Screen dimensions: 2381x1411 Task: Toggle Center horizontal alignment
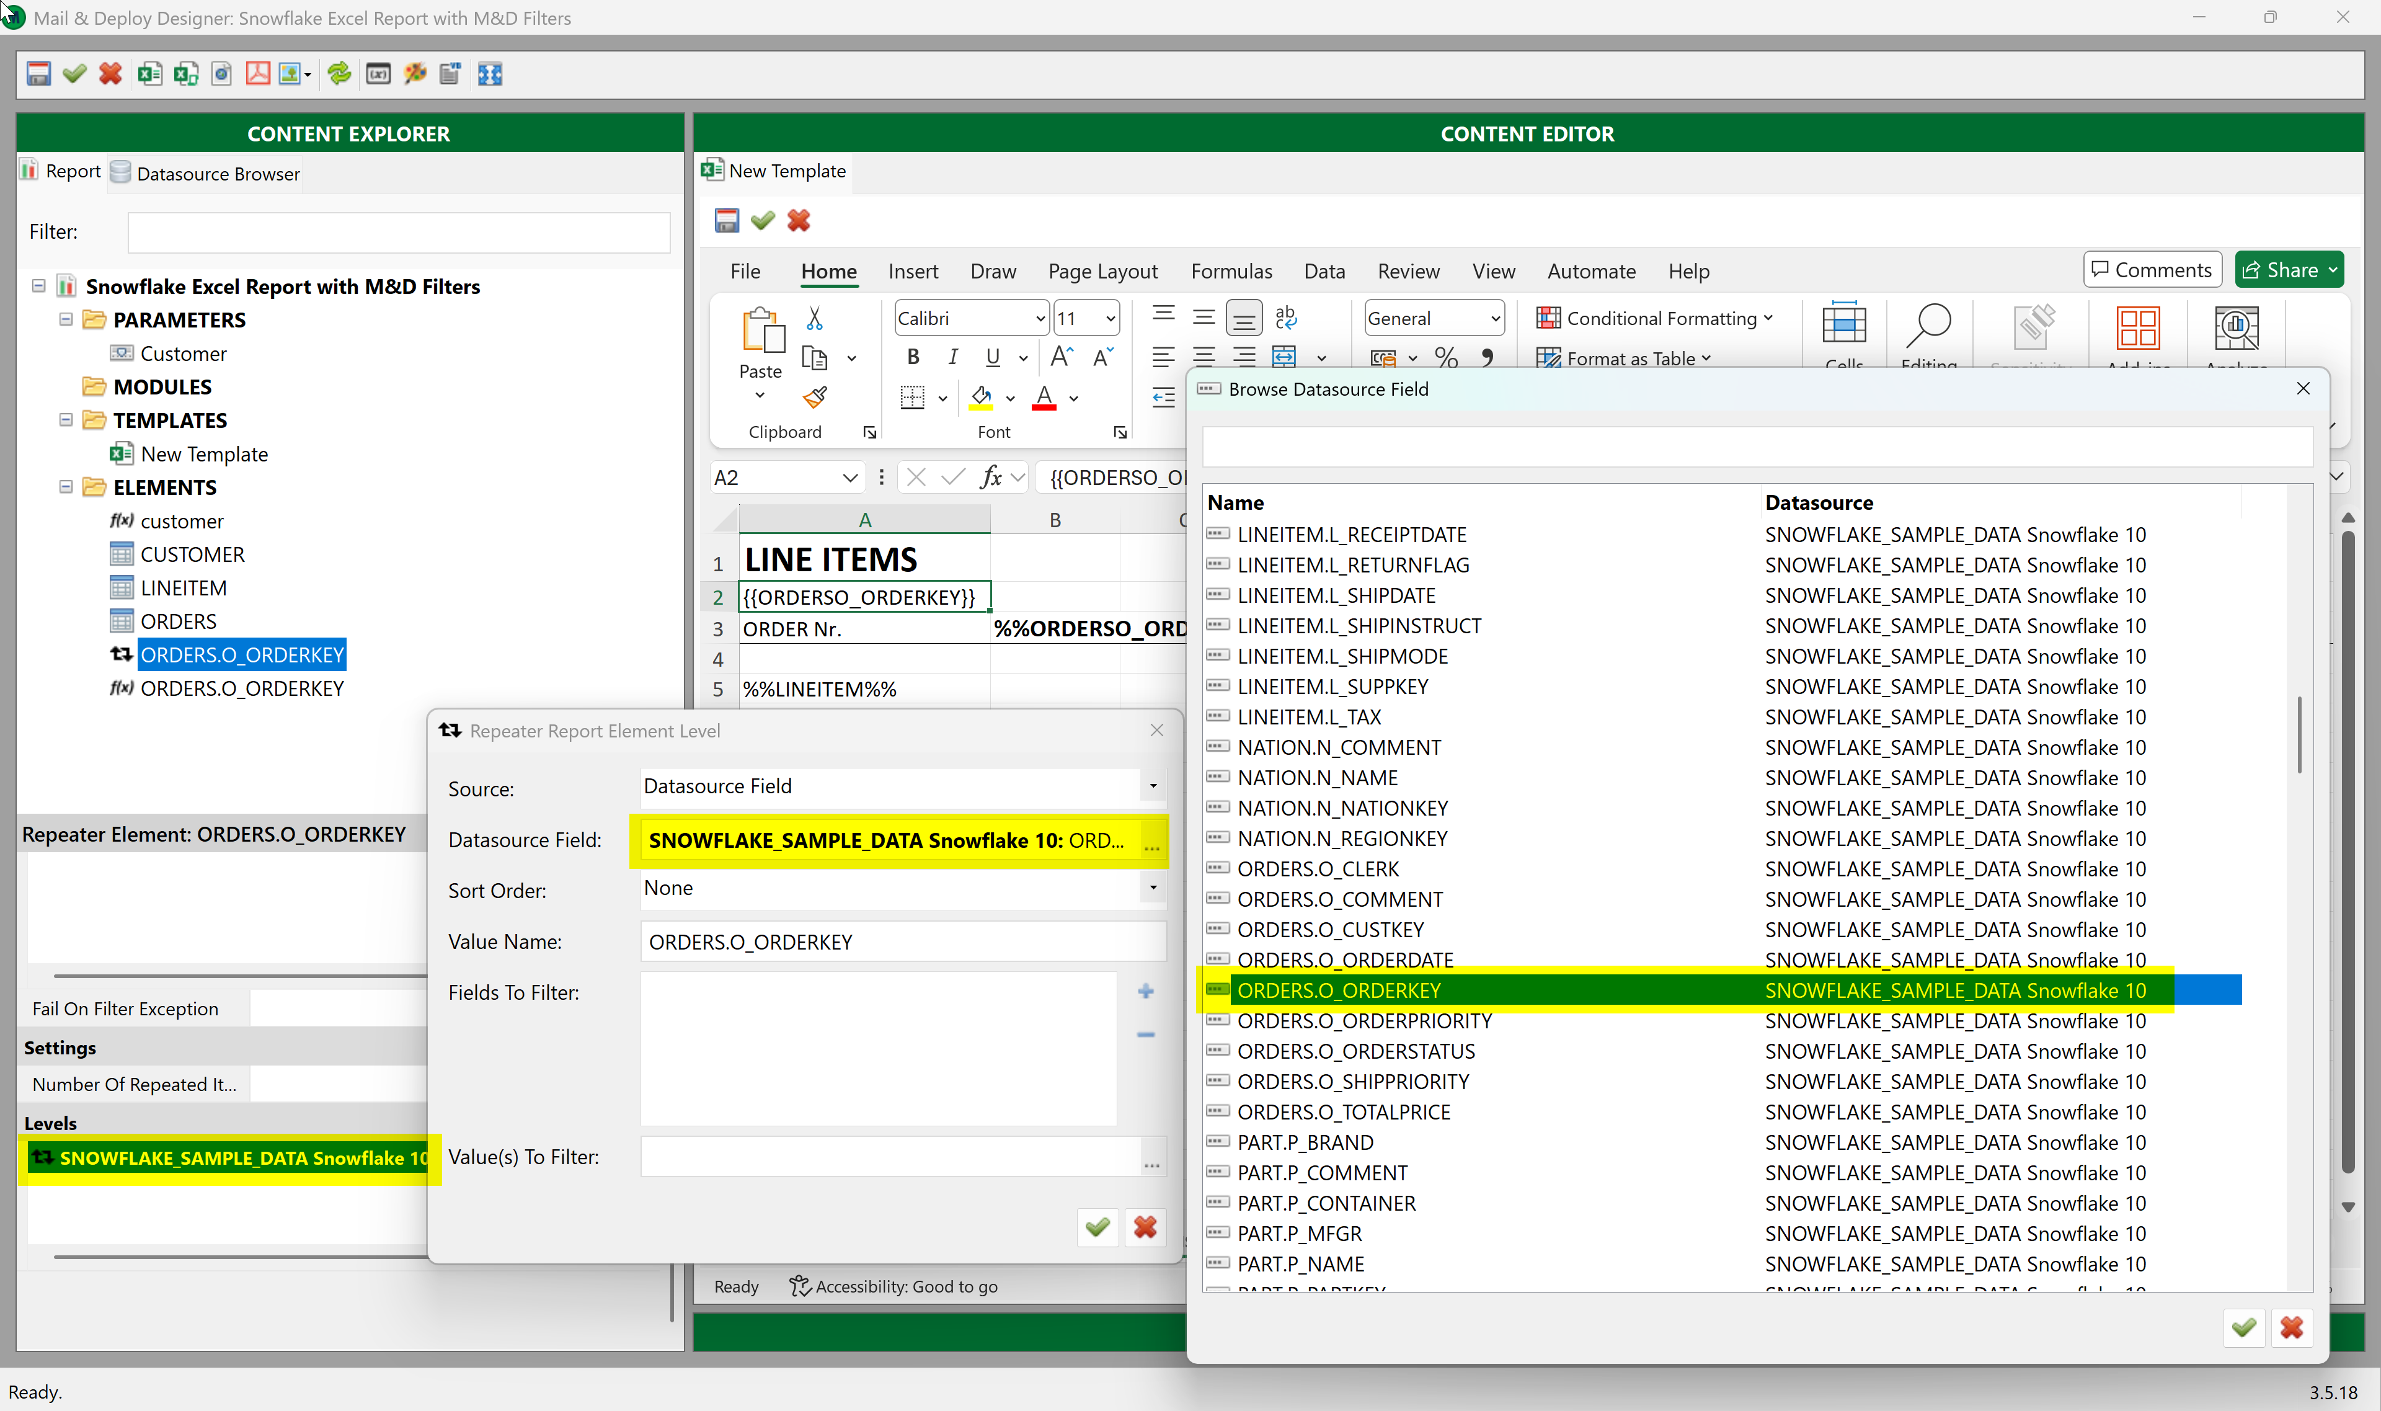[x=1204, y=357]
